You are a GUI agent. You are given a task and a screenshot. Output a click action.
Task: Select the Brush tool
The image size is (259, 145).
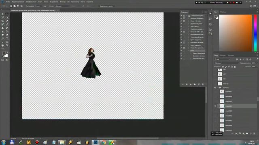[x=7, y=25]
